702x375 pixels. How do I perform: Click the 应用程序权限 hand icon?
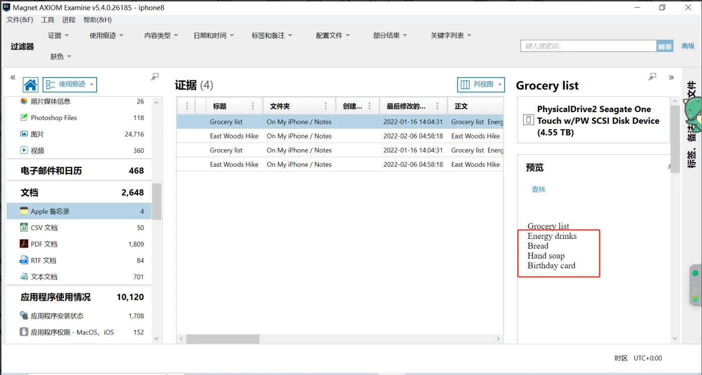24,332
